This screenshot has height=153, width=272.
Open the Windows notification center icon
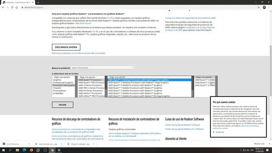pos(267,150)
